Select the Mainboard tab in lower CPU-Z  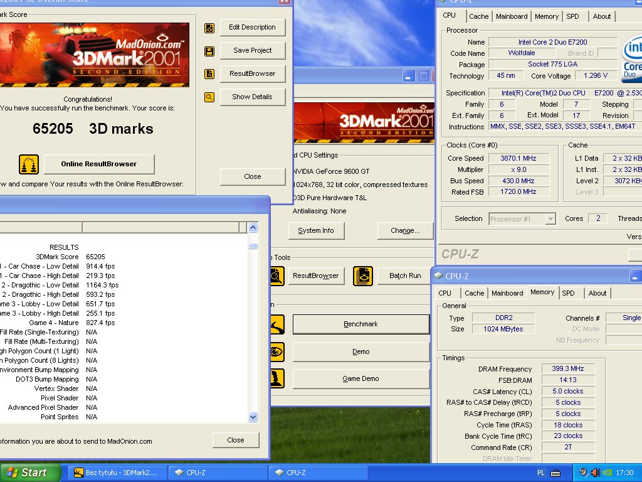[507, 293]
